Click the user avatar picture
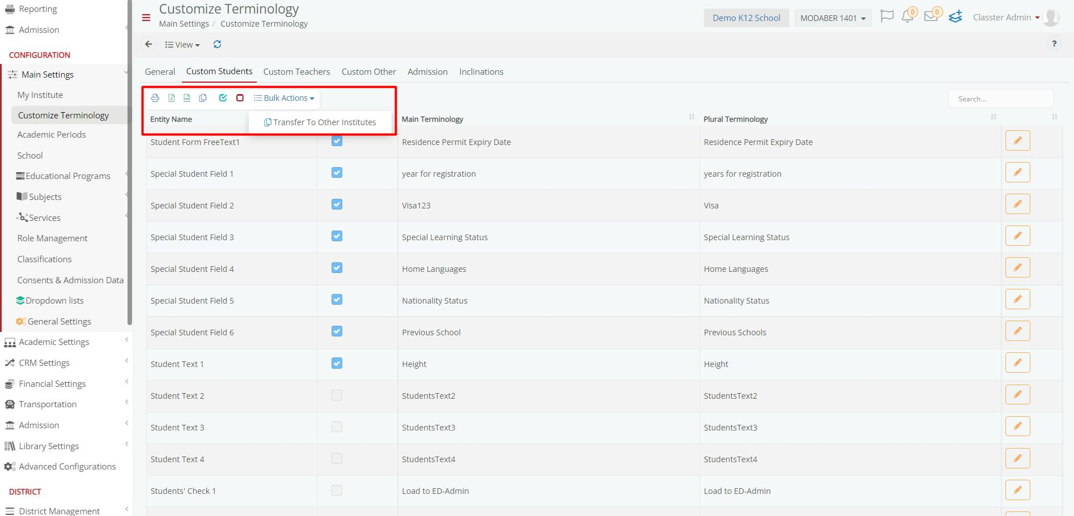Viewport: 1074px width, 516px height. click(1051, 18)
